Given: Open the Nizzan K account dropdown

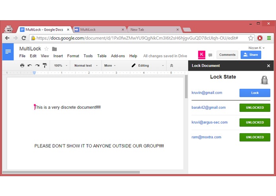Looking at the screenshot, I should (x=257, y=48).
